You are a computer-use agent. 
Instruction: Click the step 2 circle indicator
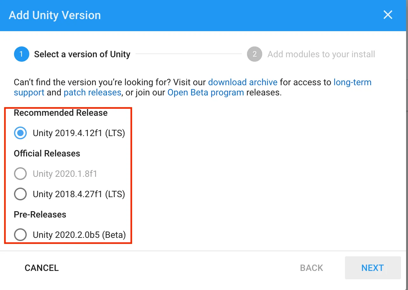[254, 54]
